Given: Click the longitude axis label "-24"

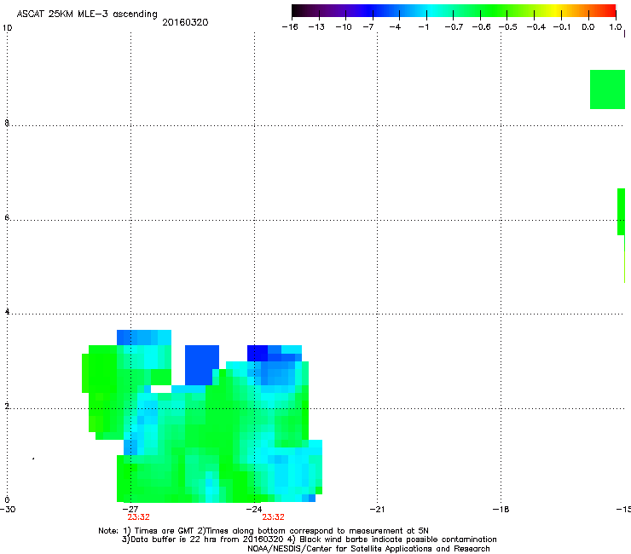Looking at the screenshot, I should pyautogui.click(x=254, y=510).
